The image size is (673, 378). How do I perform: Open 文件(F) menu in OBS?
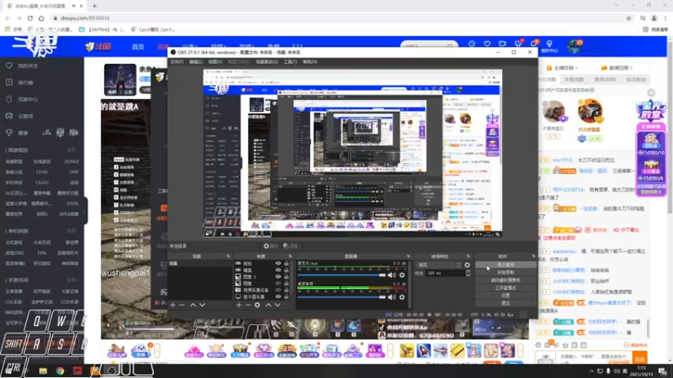(177, 62)
